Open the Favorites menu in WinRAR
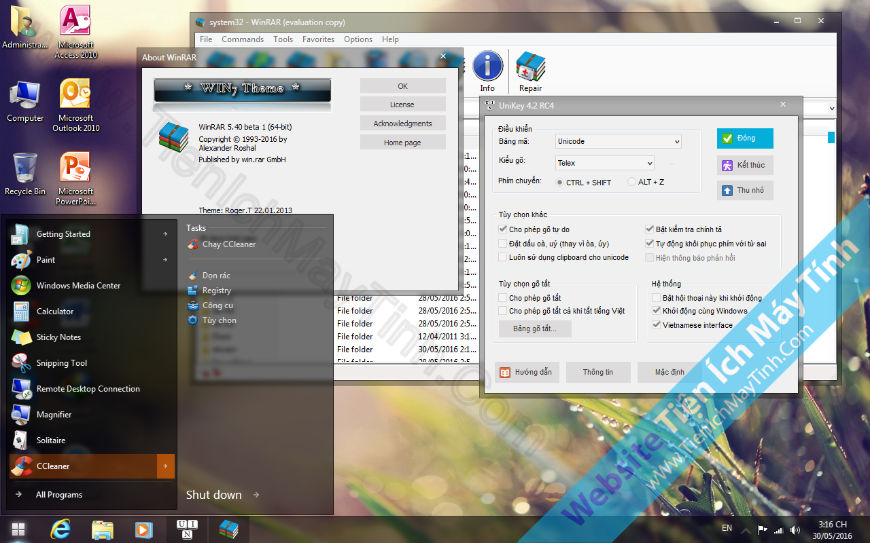870x543 pixels. tap(319, 39)
